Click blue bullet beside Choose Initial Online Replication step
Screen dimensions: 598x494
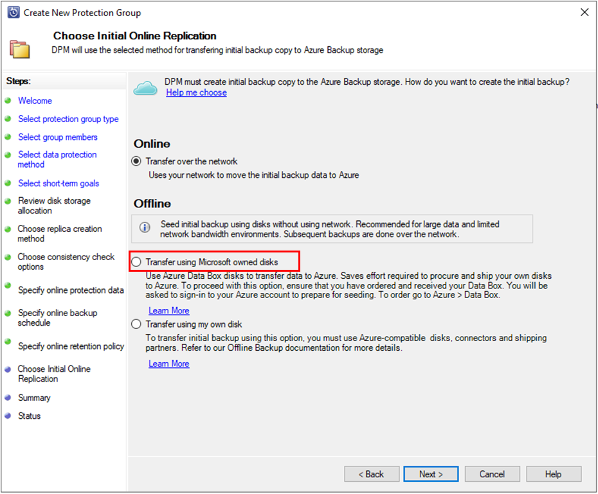pos(8,369)
